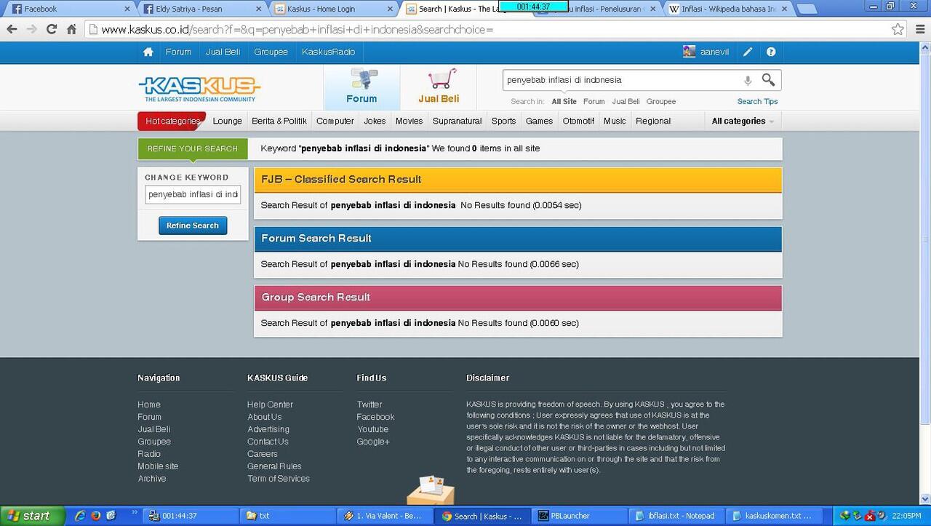
Task: Open the Supranatural category
Action: coord(457,121)
